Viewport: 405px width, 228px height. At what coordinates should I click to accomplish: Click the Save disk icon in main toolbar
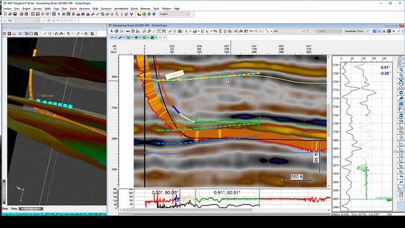tap(15, 14)
